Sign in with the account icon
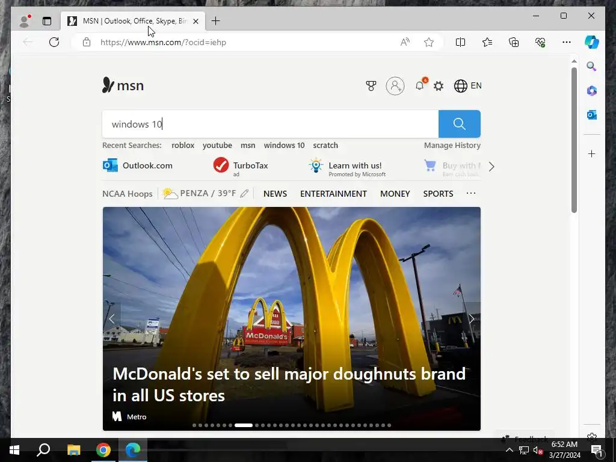616x462 pixels. pyautogui.click(x=395, y=85)
